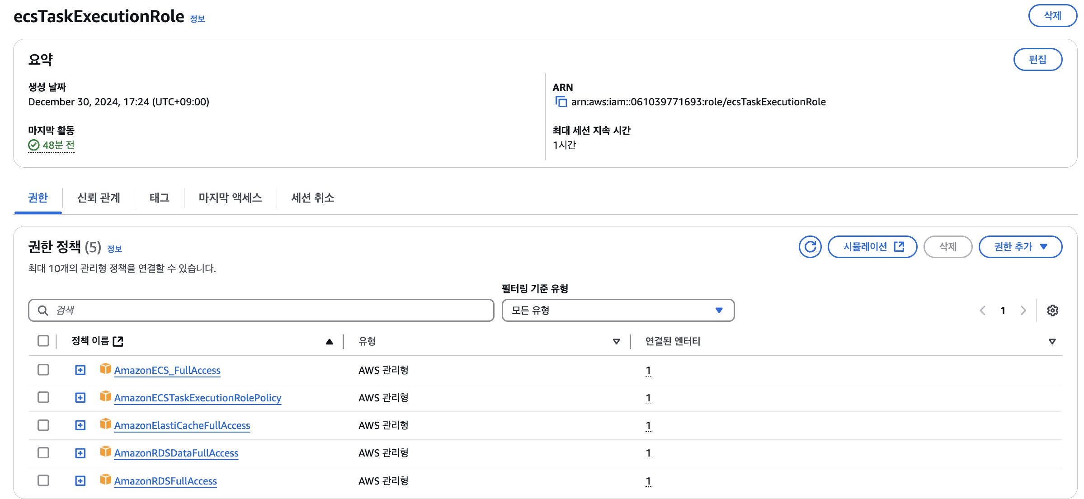The height and width of the screenshot is (499, 1084).
Task: Click previous page arrow in pagination
Action: [982, 311]
